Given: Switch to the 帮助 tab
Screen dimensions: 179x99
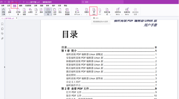Looking at the screenshot, I should tap(65, 6).
